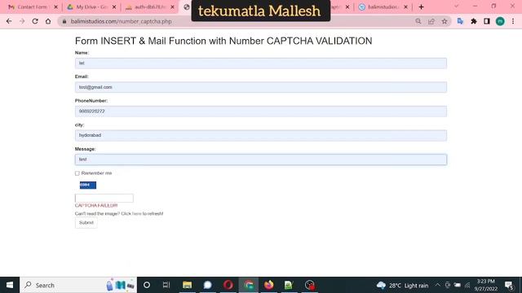Focus the PhoneNumber input field

pyautogui.click(x=261, y=112)
